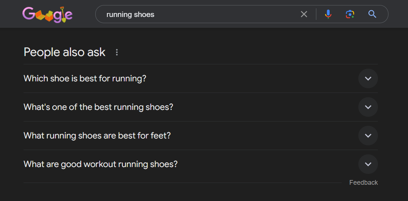Clear the search query with the X icon
This screenshot has width=408, height=201.
pos(304,14)
